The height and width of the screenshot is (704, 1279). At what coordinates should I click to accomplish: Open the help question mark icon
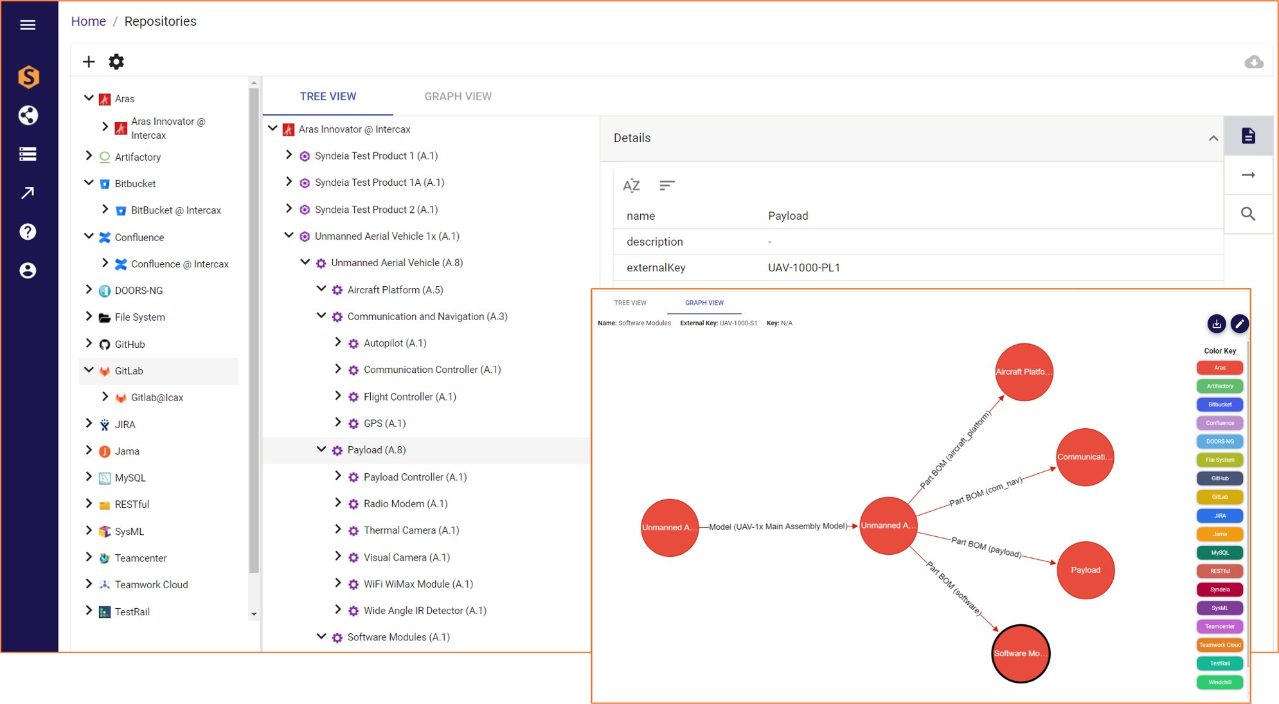(x=28, y=231)
